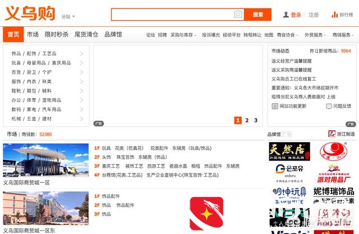Expand 百货 / 厨卫 / 个护 arrow
The height and width of the screenshot is (234, 359).
click(x=81, y=72)
